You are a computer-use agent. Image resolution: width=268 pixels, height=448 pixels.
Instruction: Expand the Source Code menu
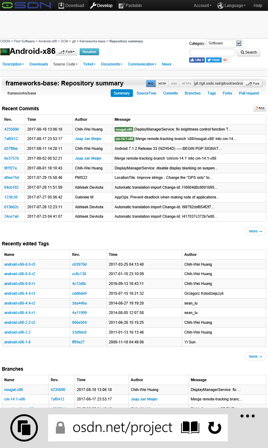(66, 64)
